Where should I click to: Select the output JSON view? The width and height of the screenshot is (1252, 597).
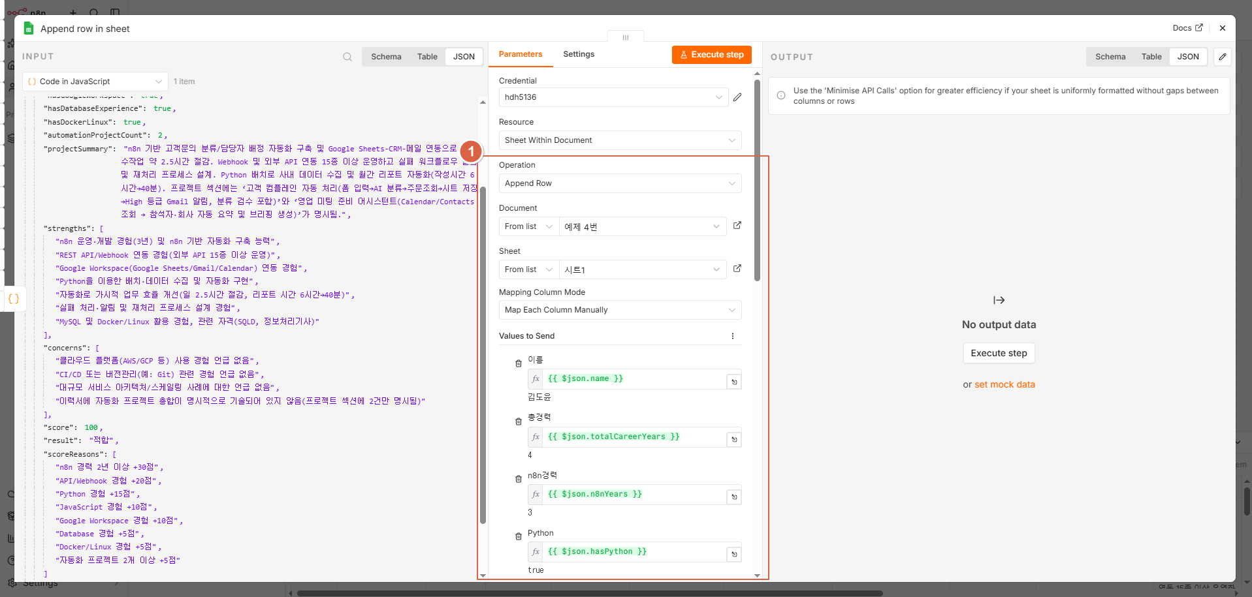1188,57
